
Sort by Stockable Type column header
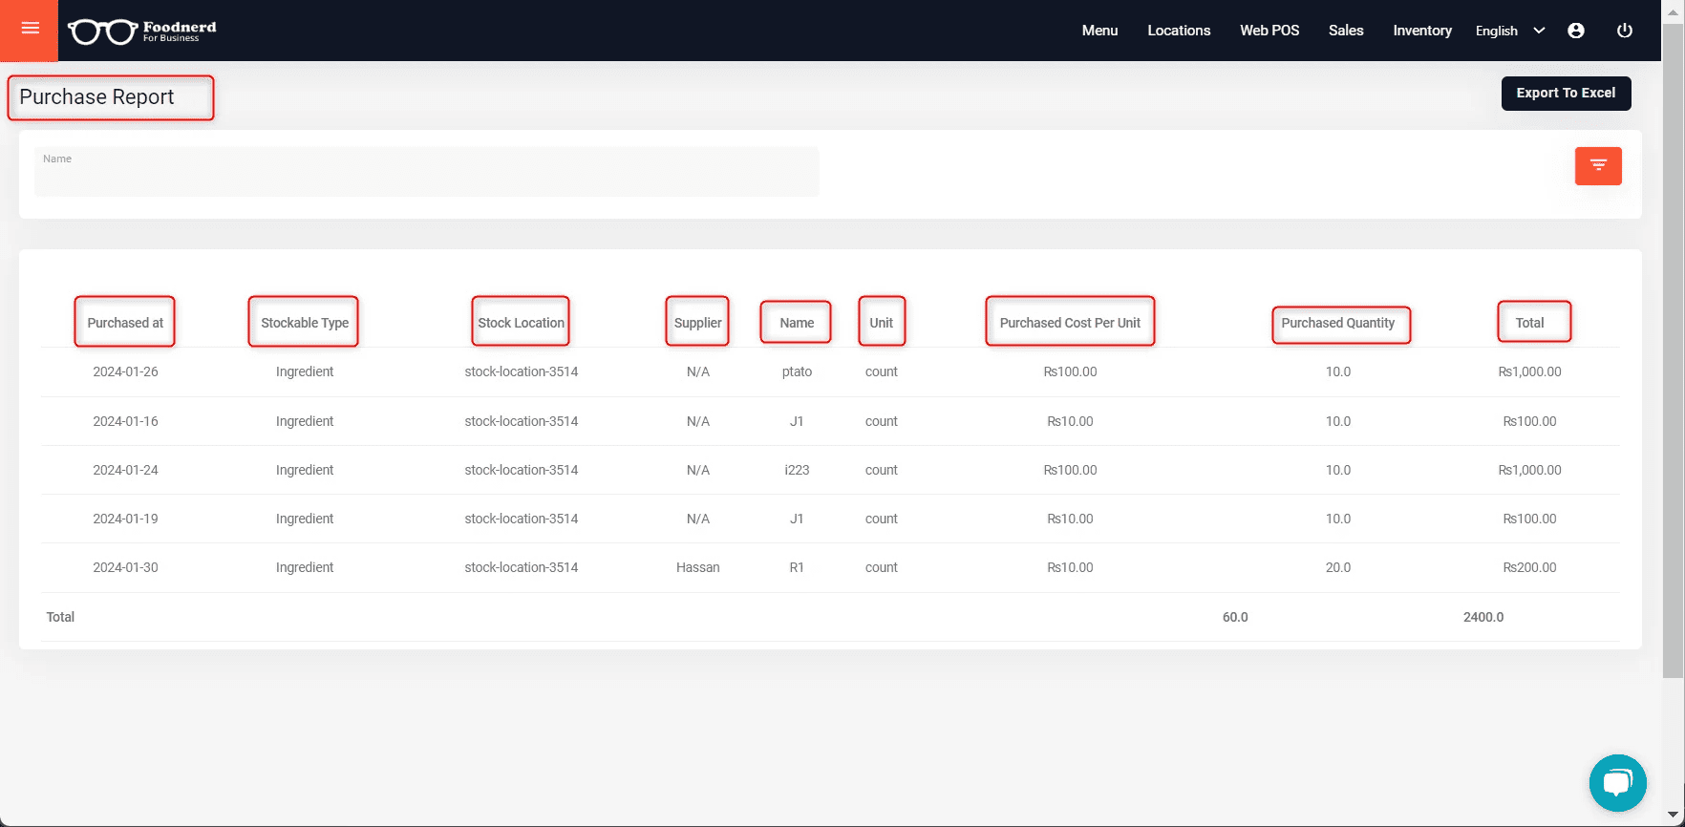pos(305,323)
